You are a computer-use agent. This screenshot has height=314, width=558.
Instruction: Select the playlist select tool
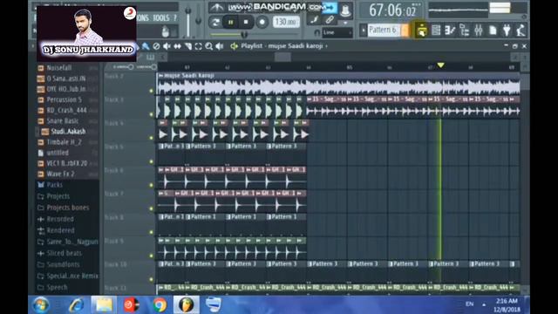[x=198, y=46]
